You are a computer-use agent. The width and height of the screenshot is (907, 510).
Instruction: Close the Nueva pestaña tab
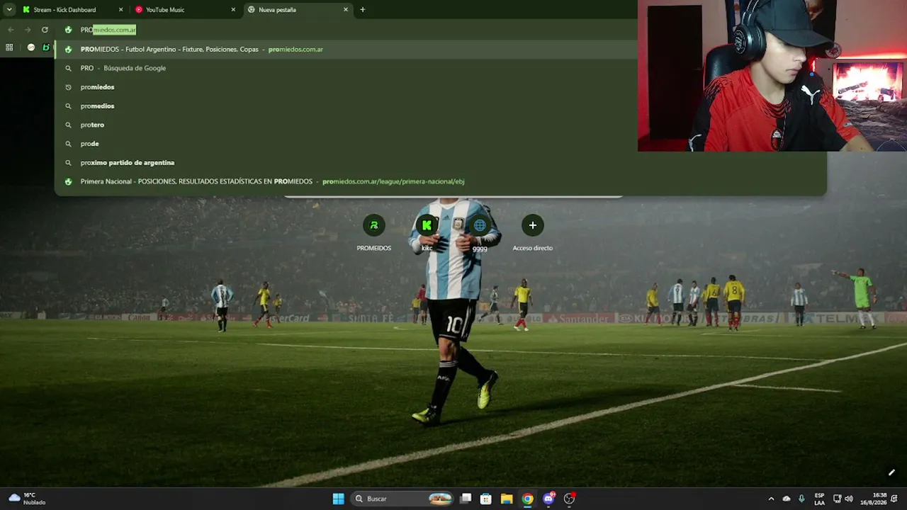[x=346, y=10]
